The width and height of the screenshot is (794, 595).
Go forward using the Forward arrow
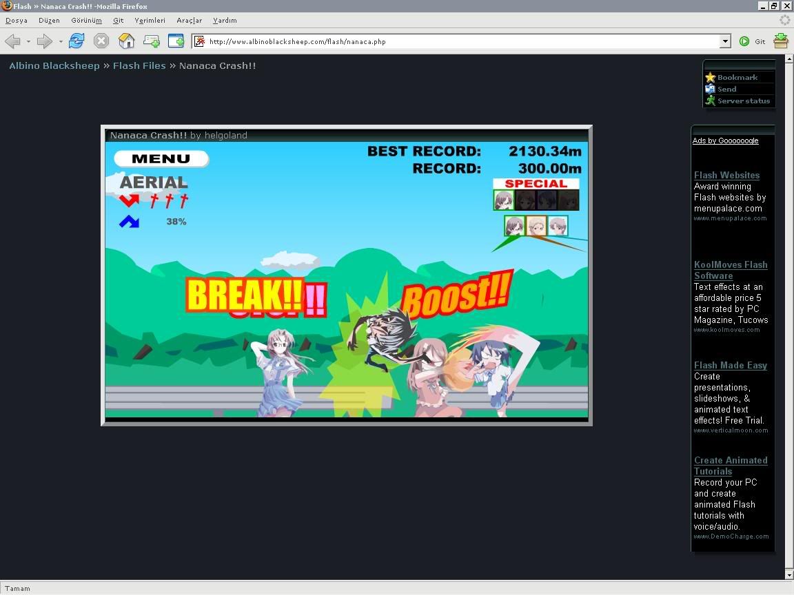tap(45, 41)
